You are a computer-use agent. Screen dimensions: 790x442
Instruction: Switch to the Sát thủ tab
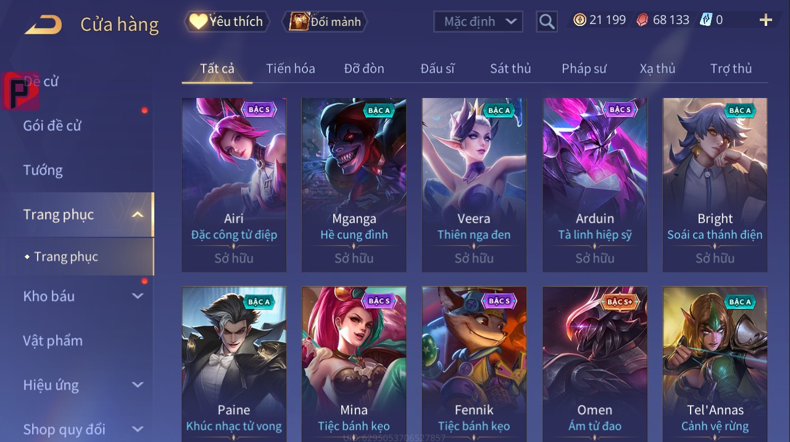510,68
